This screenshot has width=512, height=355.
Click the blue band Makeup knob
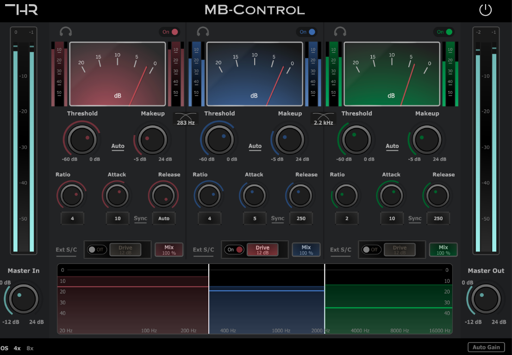point(290,140)
